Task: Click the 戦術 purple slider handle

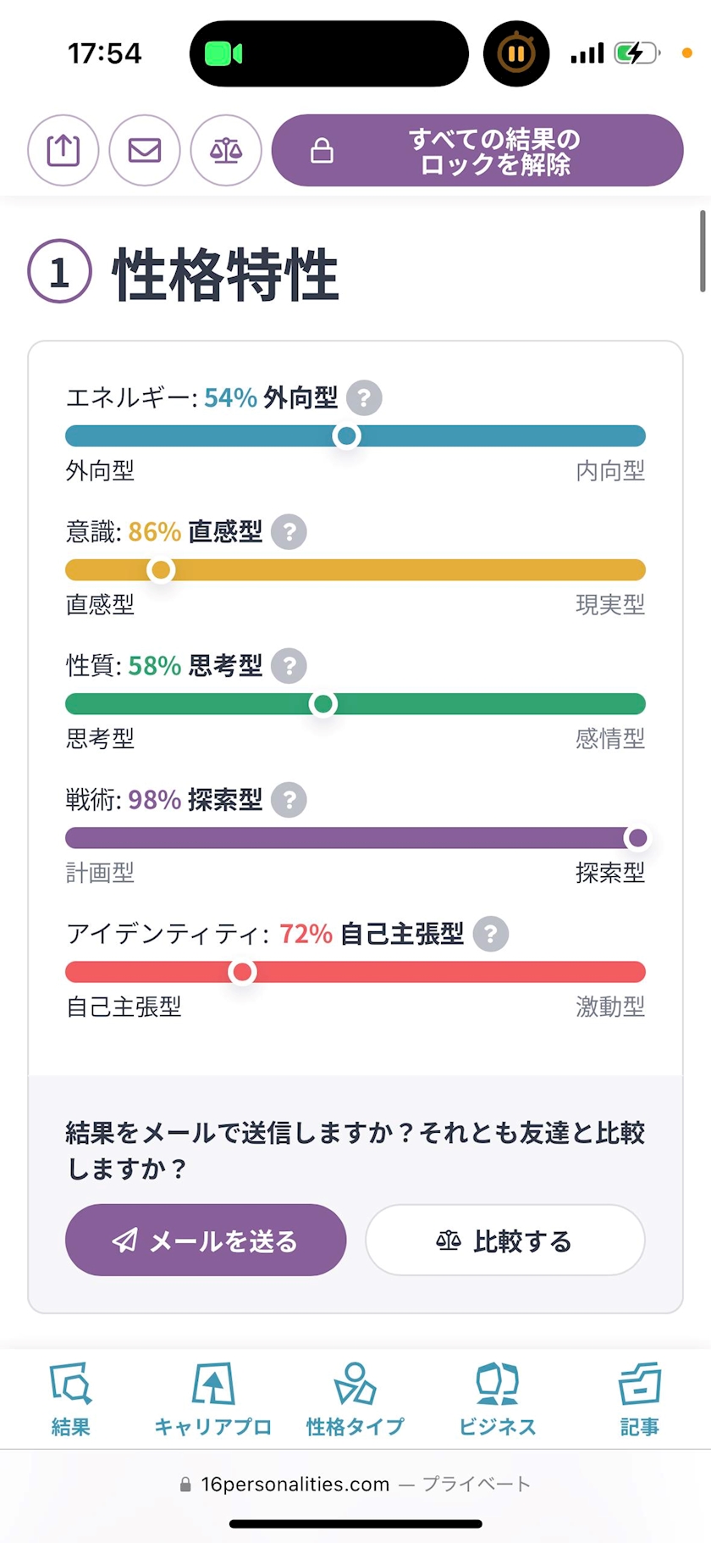Action: 637,838
